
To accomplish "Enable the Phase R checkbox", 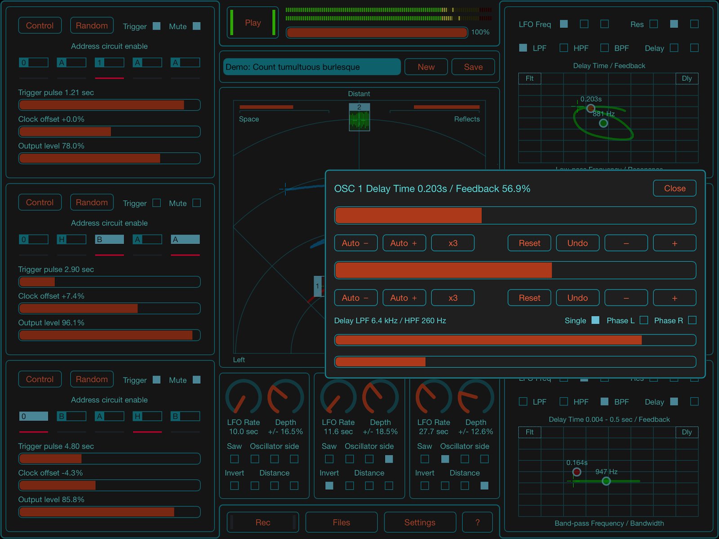I will coord(692,320).
